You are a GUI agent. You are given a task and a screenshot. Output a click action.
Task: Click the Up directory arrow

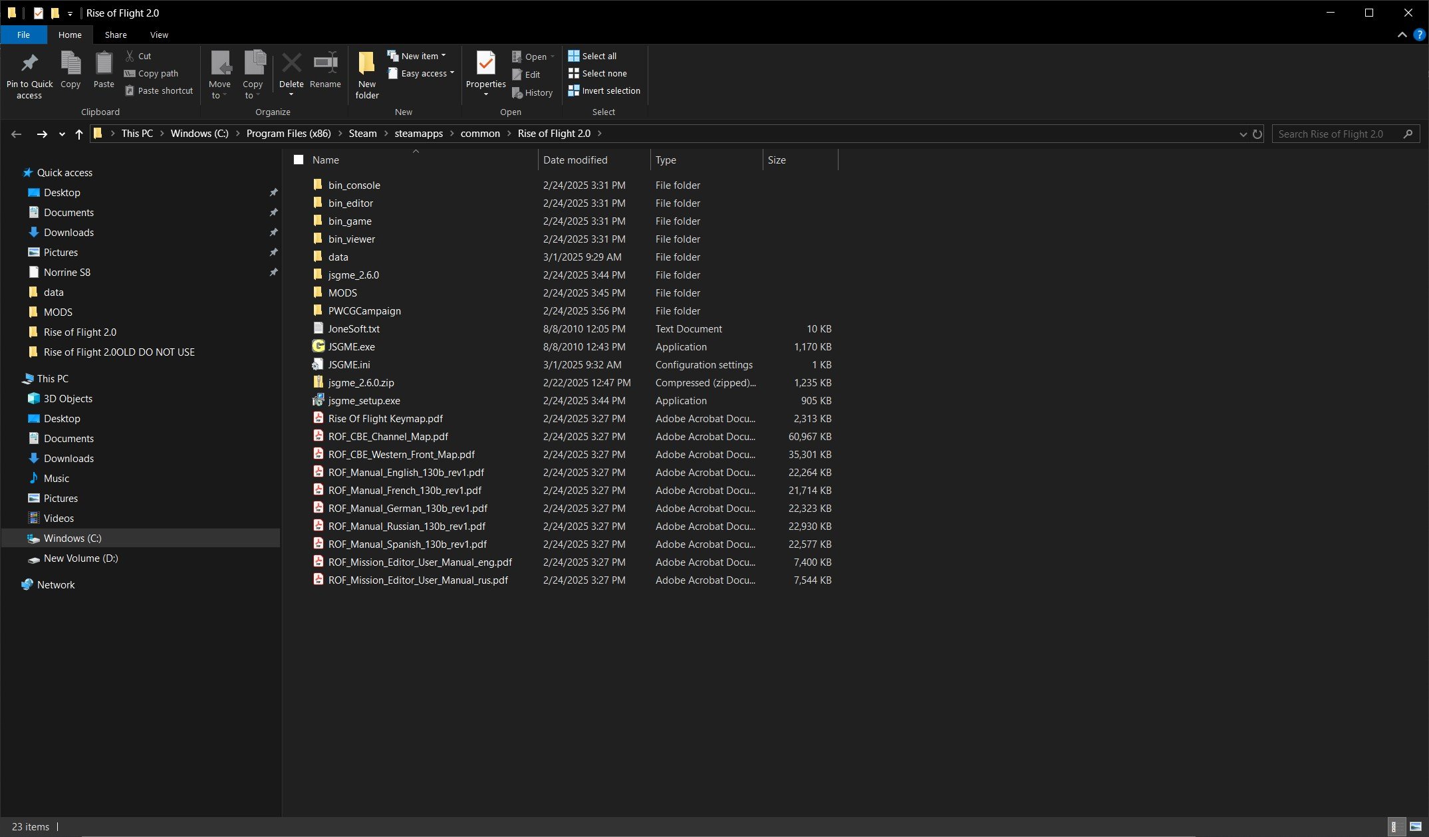(79, 134)
